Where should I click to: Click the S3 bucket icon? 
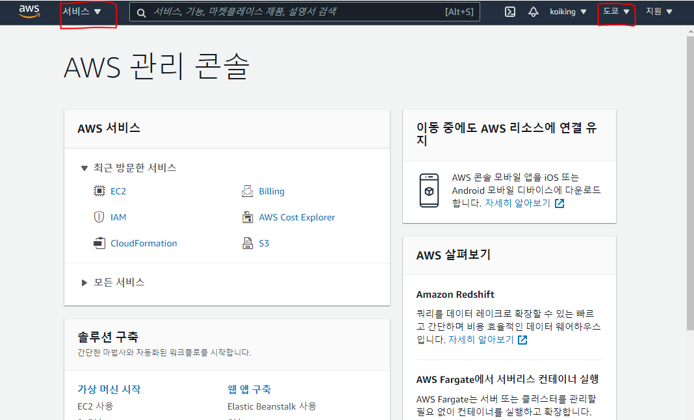[x=248, y=243]
